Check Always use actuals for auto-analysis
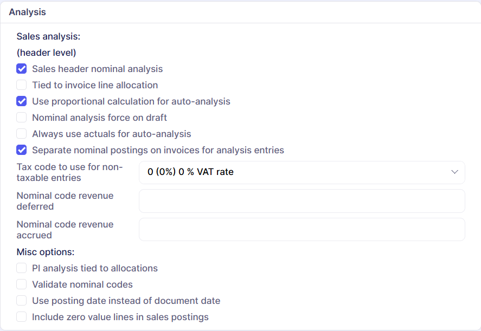Image resolution: width=481 pixels, height=331 pixels. [22, 134]
